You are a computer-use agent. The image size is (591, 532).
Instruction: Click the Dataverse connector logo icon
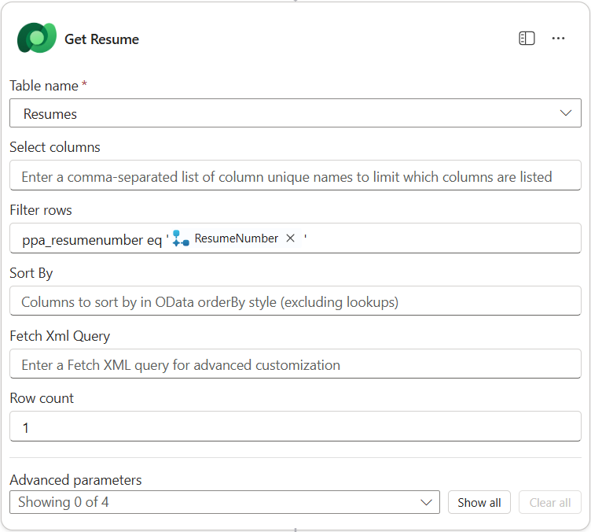[36, 39]
